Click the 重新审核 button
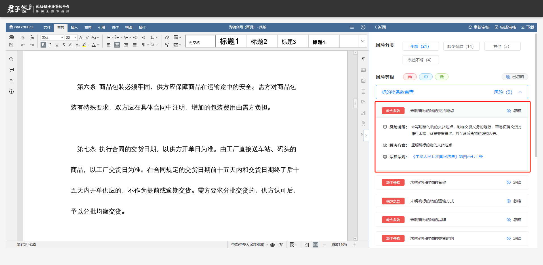The height and width of the screenshot is (265, 543). [479, 27]
